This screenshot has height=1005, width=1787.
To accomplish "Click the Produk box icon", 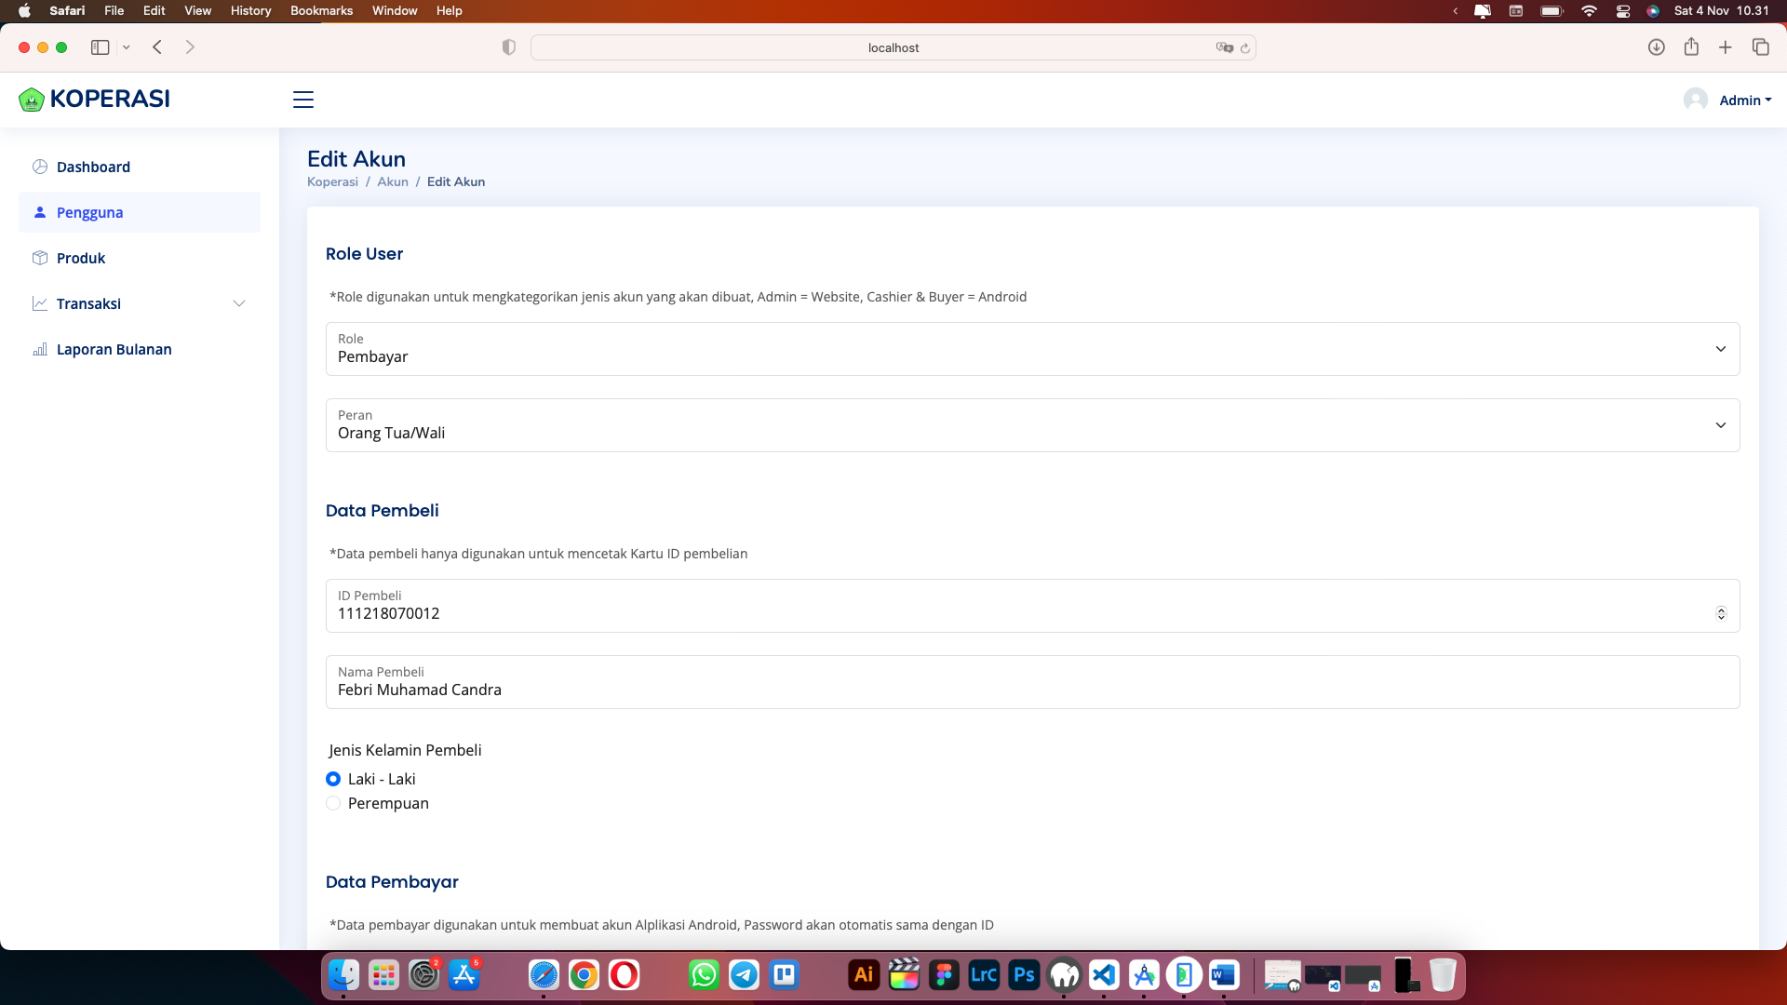I will [x=40, y=258].
